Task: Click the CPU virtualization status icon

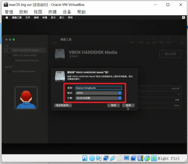Action: 140,158
